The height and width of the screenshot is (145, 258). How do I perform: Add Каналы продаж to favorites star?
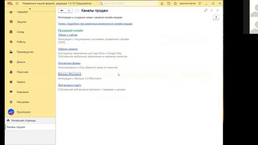point(77,10)
